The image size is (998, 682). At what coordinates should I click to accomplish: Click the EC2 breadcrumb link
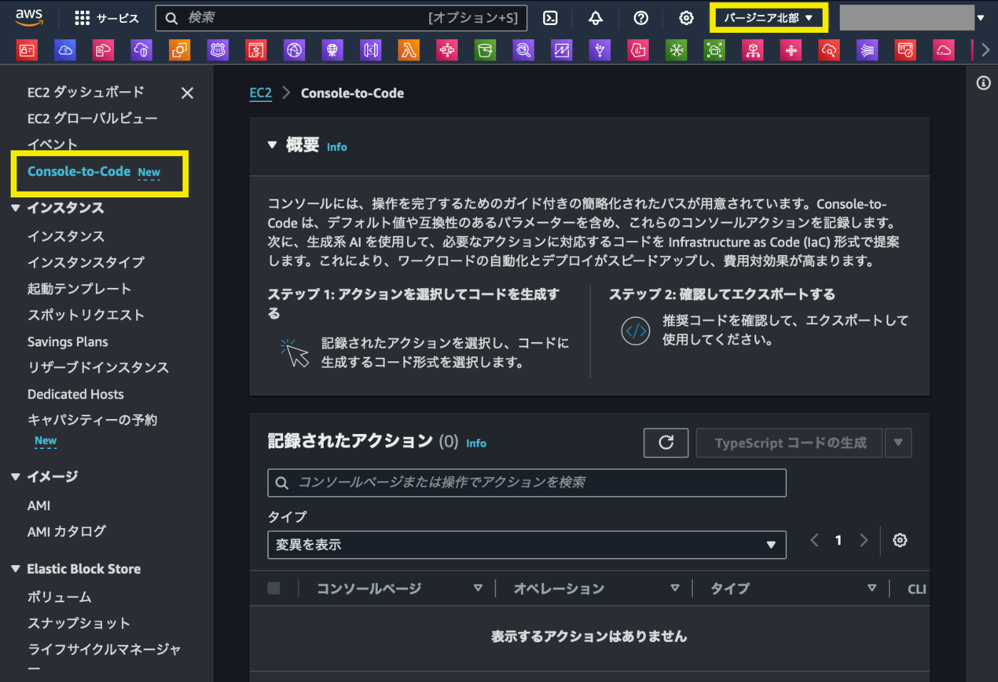(260, 93)
